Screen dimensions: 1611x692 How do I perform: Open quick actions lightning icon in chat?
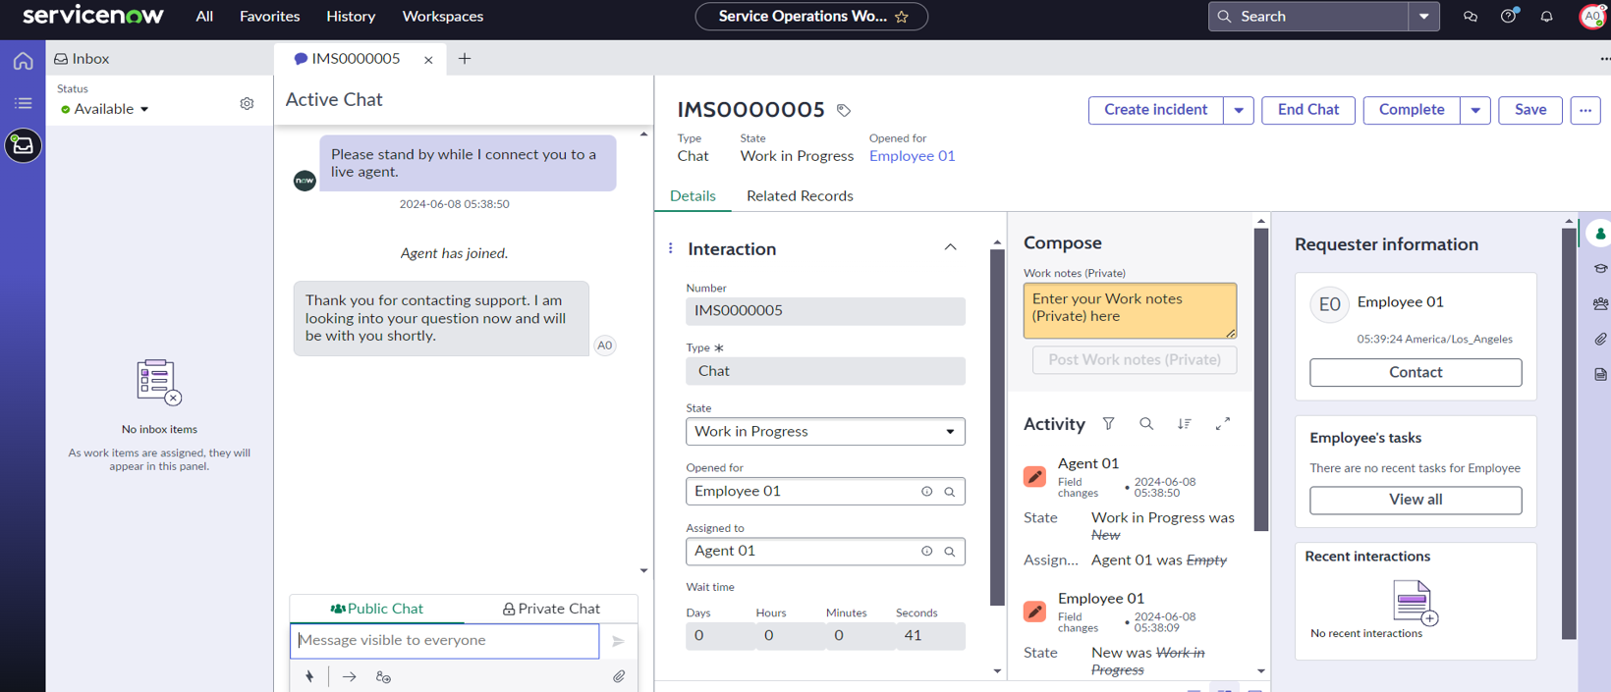point(309,676)
